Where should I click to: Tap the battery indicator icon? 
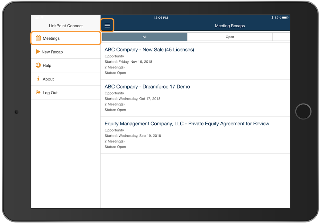tap(285, 18)
